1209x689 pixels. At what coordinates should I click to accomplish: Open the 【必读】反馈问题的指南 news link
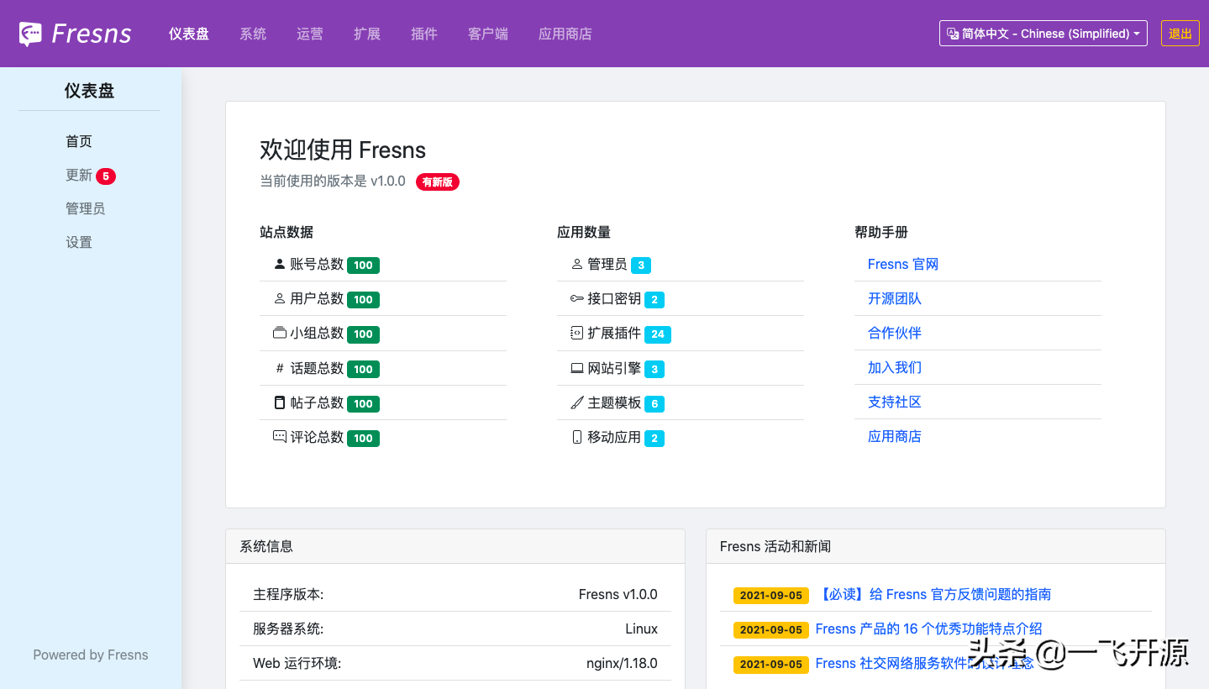pyautogui.click(x=933, y=594)
